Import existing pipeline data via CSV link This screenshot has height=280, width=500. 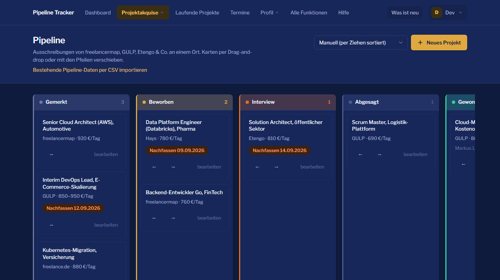[x=90, y=70]
